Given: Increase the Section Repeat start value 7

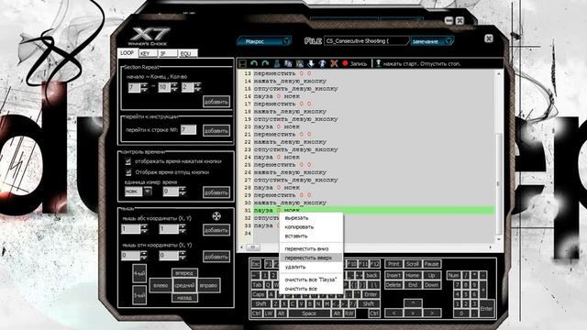Looking at the screenshot, I should tap(144, 85).
